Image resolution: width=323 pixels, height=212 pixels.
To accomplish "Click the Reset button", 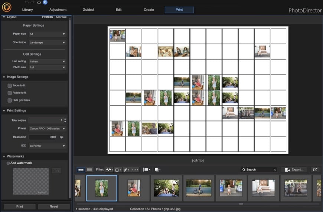I will point(54,206).
